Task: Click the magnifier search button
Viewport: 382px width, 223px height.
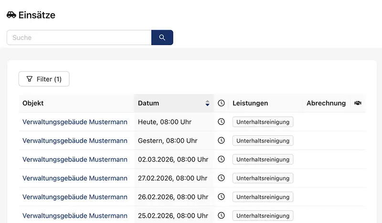Action: (x=162, y=38)
